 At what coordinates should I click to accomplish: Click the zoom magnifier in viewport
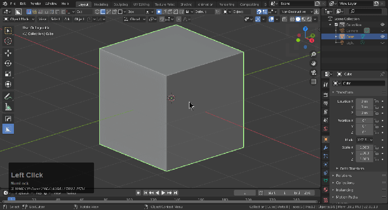(314, 54)
